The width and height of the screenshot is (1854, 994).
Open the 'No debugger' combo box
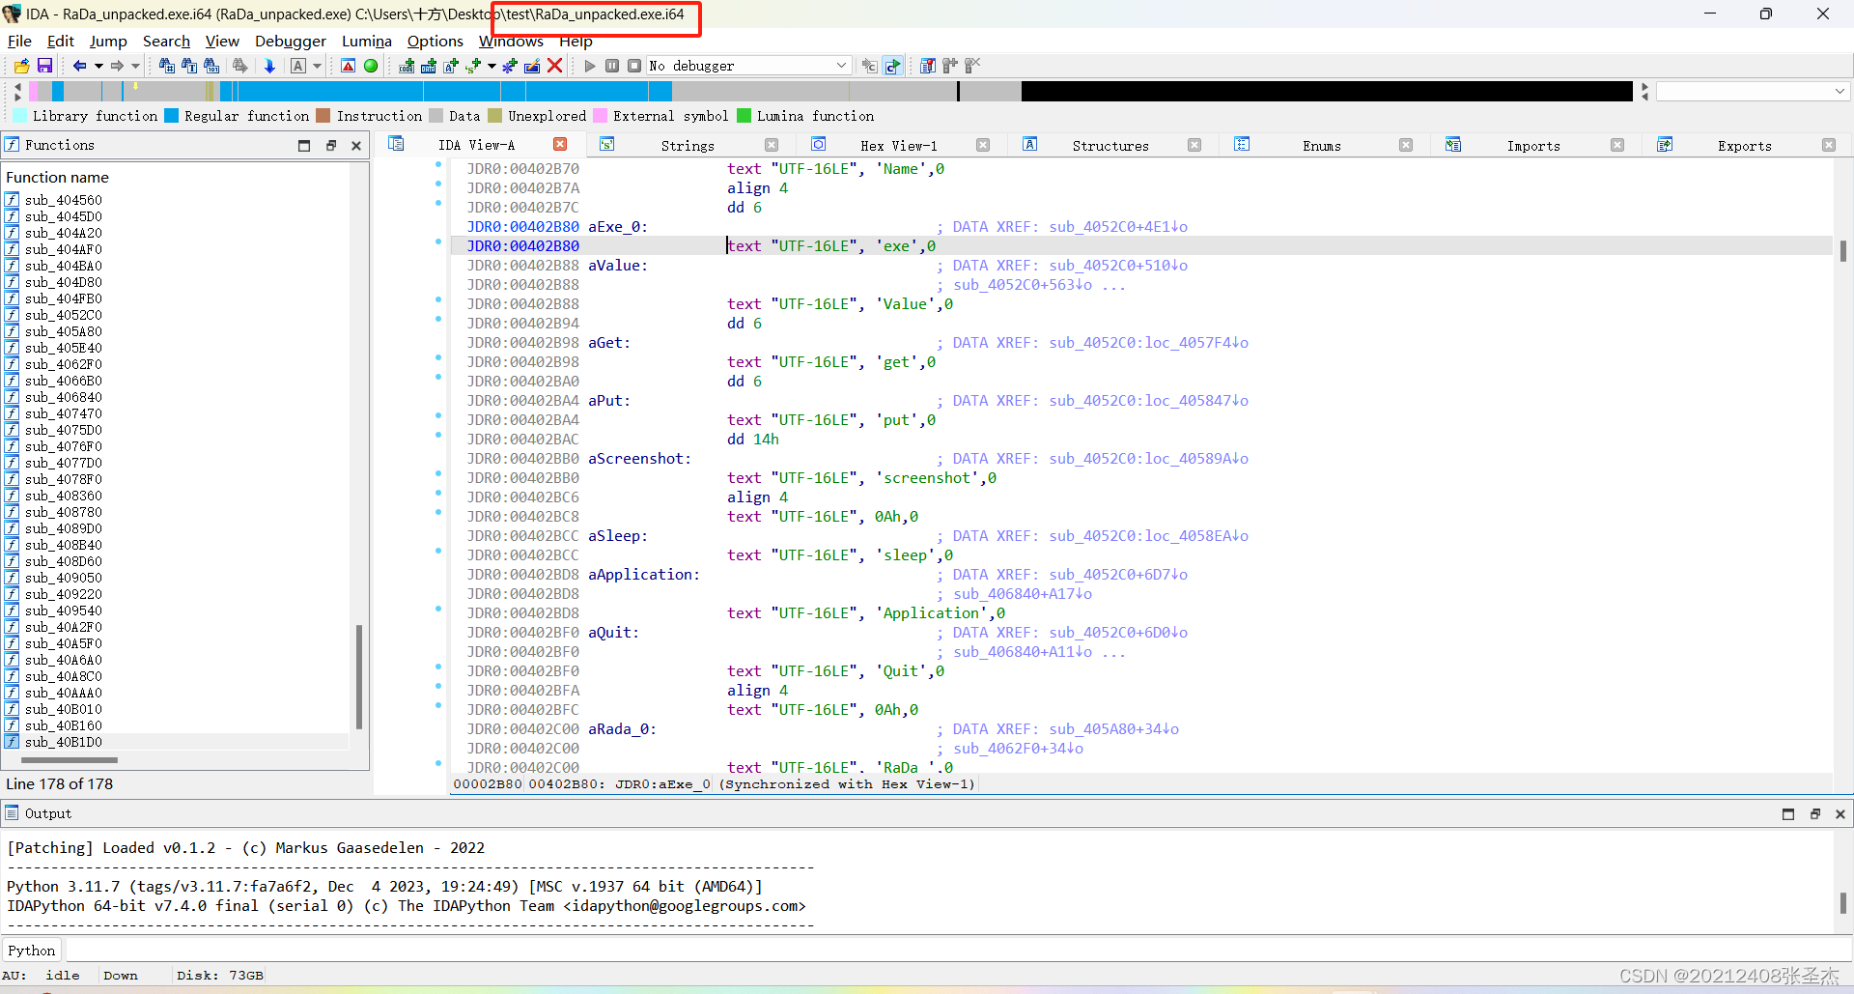click(x=748, y=66)
